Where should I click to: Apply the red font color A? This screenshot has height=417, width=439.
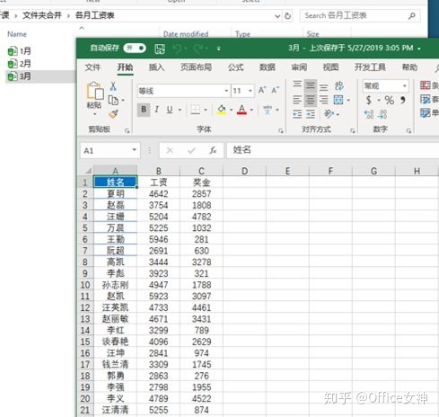click(x=241, y=110)
